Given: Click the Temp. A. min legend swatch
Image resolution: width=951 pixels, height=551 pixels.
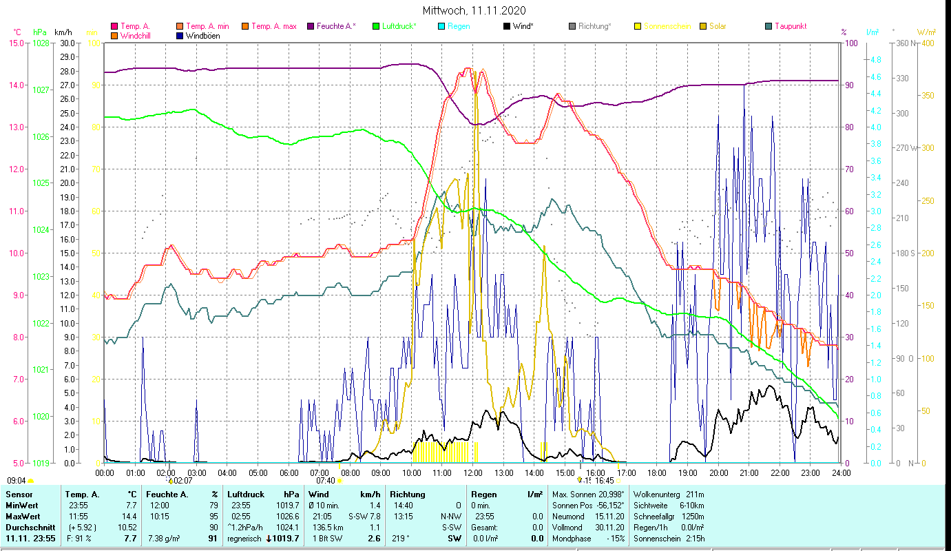Looking at the screenshot, I should pyautogui.click(x=180, y=26).
